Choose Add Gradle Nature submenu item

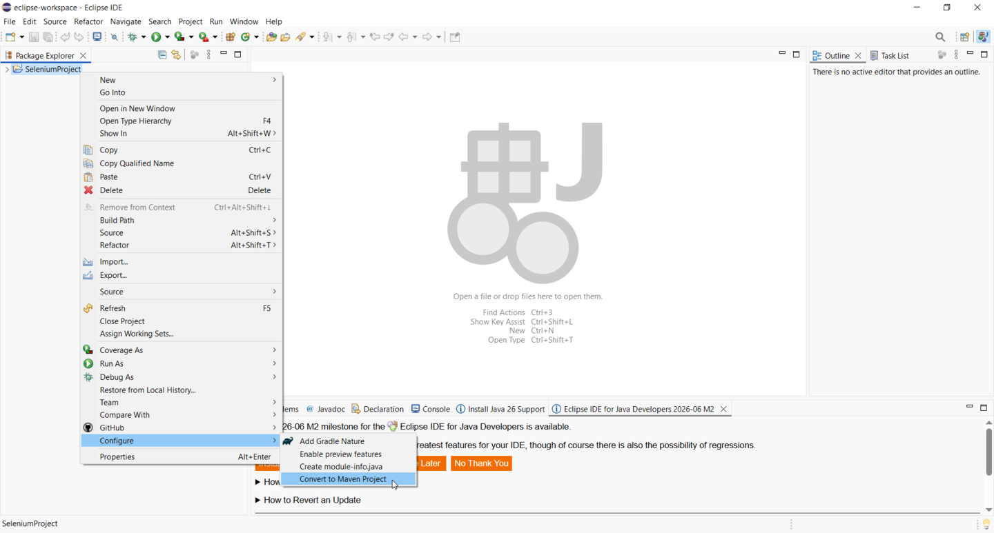tap(349, 441)
